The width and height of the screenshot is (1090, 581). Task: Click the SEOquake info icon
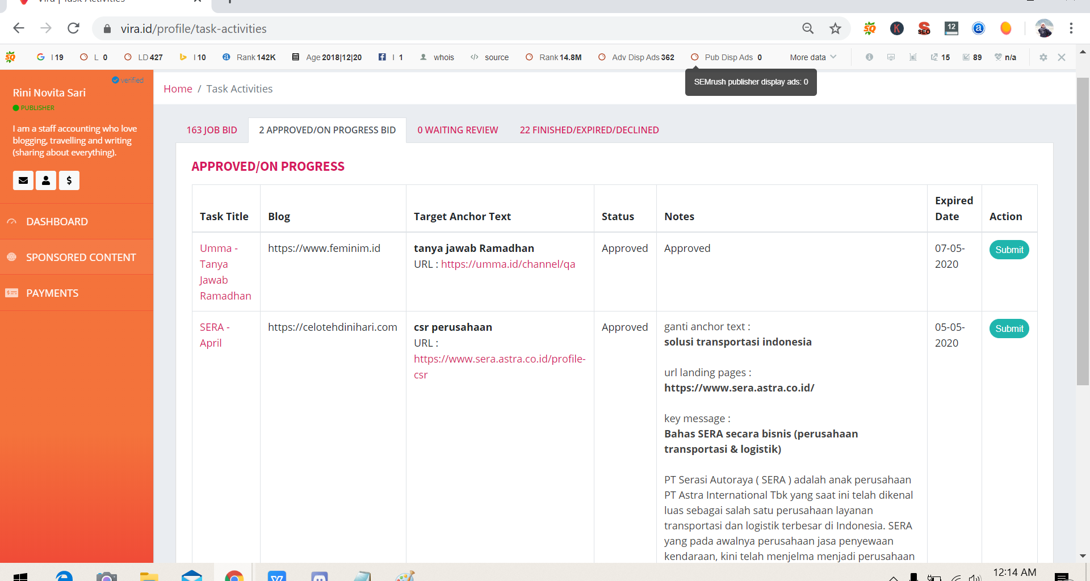pyautogui.click(x=869, y=57)
